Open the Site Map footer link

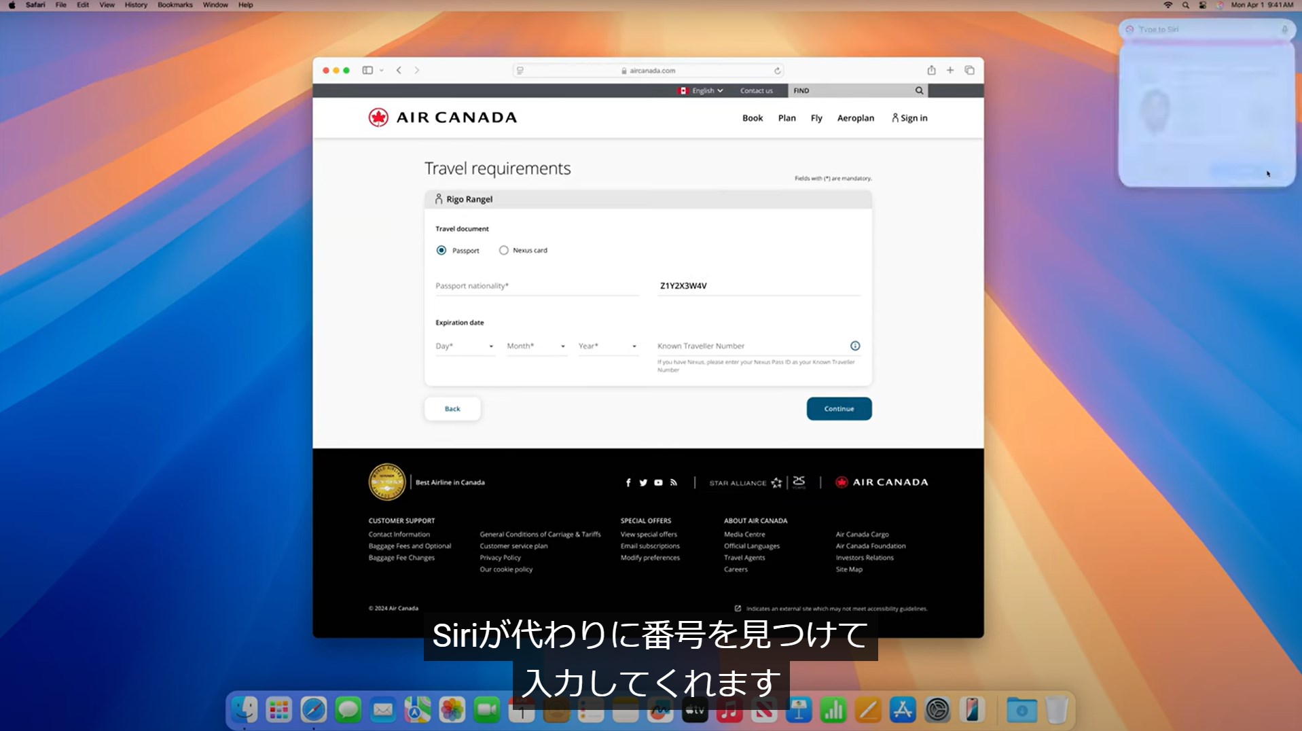click(849, 569)
